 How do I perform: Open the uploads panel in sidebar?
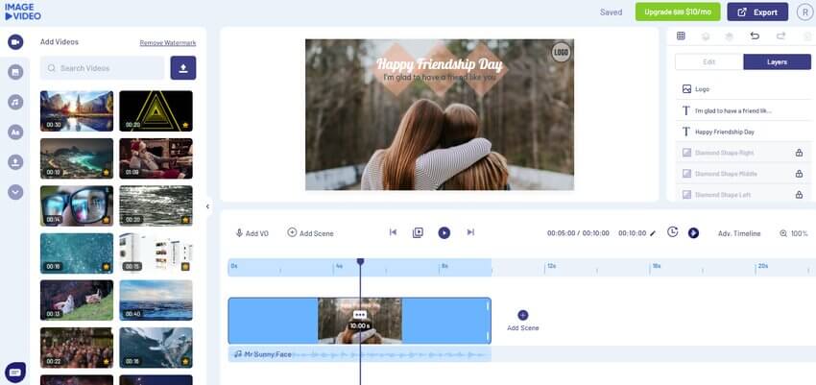pyautogui.click(x=15, y=162)
